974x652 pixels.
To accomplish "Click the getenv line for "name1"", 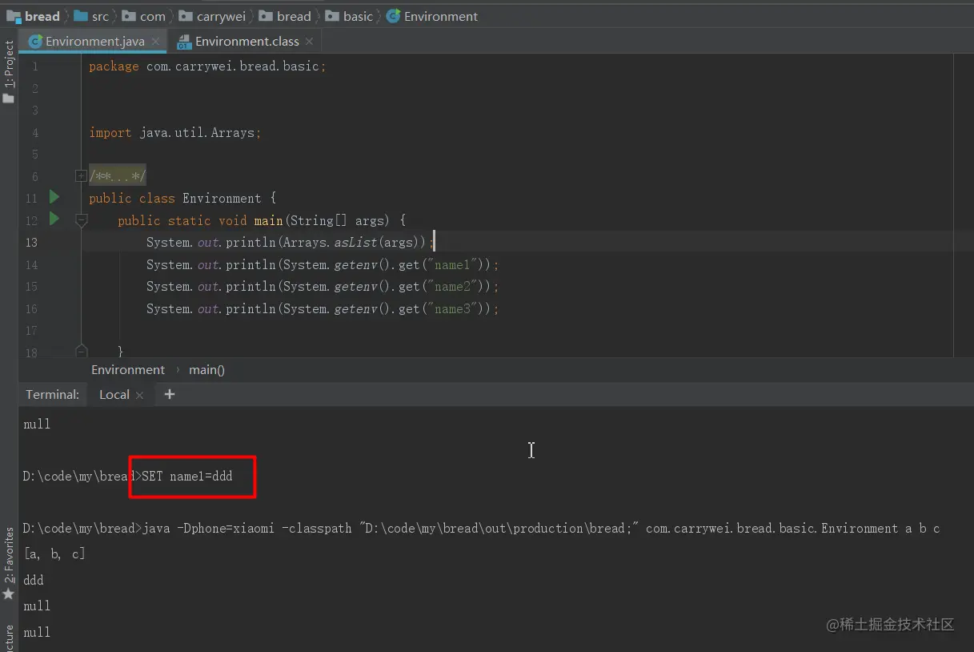I will pyautogui.click(x=323, y=264).
